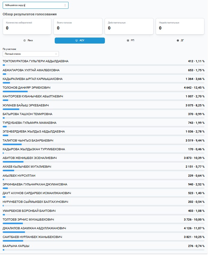Select candidate АБИТОВ ЖЕНИШБЕК ЭСЕНАЛИЕВИЧ
This screenshot has width=208, height=256.
click(29, 158)
